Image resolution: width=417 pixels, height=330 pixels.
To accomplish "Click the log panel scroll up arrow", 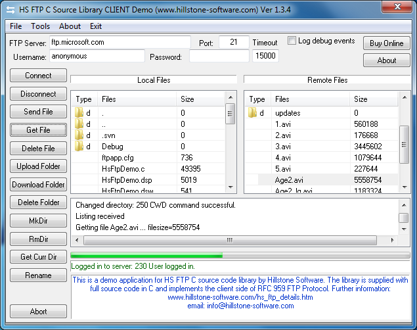I will pos(404,205).
